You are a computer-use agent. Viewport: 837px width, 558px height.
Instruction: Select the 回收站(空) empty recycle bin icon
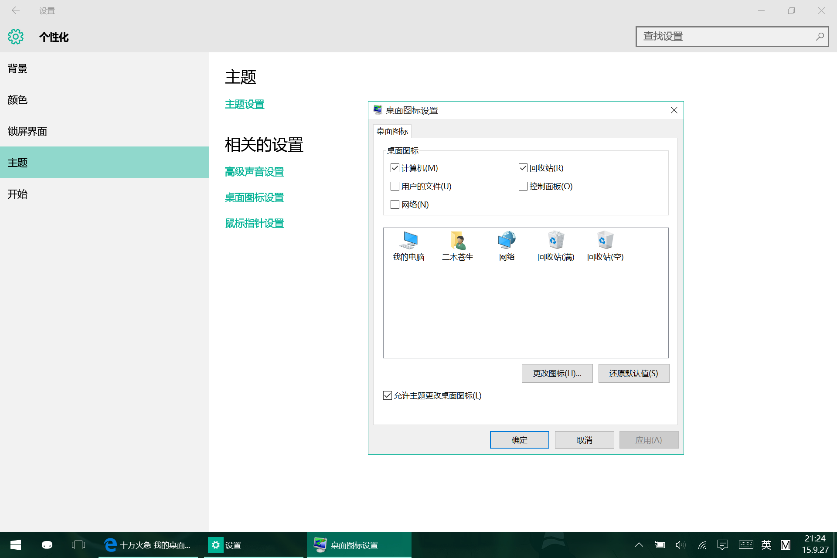coord(605,246)
